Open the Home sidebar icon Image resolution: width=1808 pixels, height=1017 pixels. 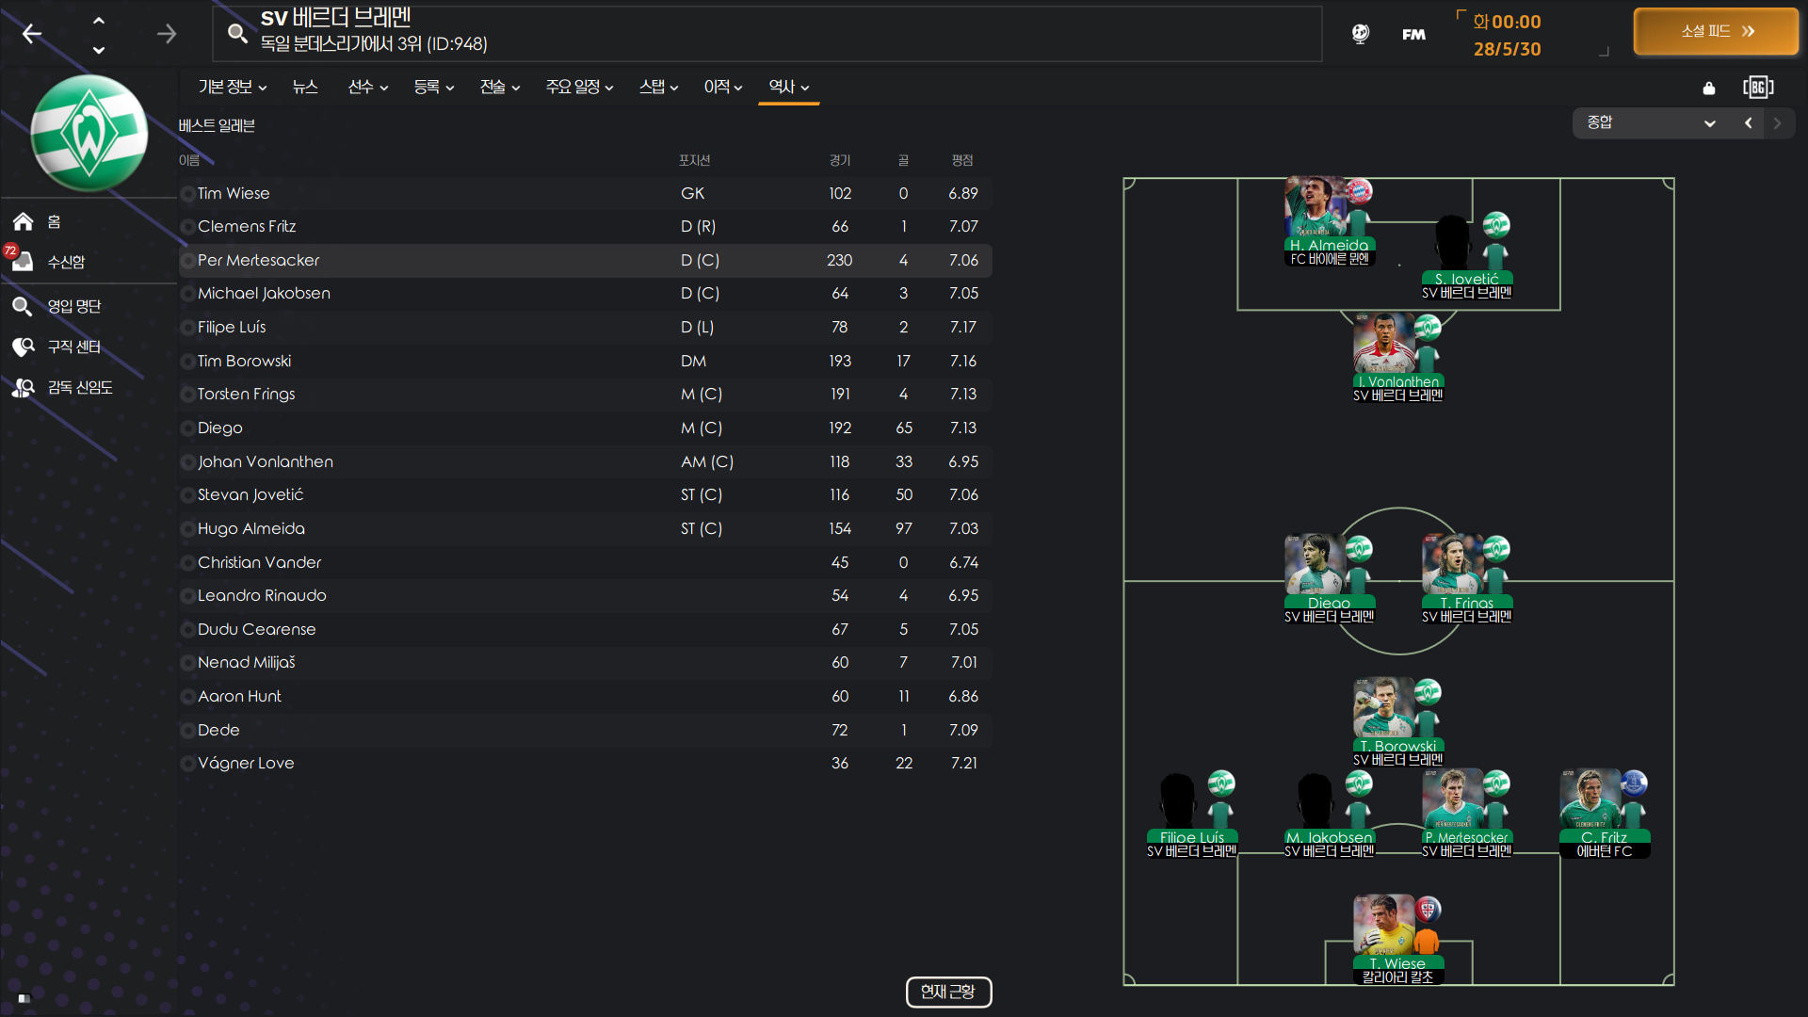pyautogui.click(x=24, y=221)
